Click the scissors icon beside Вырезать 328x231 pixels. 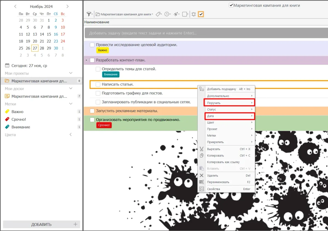[x=201, y=149]
